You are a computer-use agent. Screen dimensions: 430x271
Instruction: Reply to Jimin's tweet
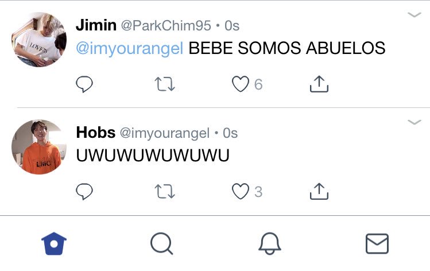84,84
